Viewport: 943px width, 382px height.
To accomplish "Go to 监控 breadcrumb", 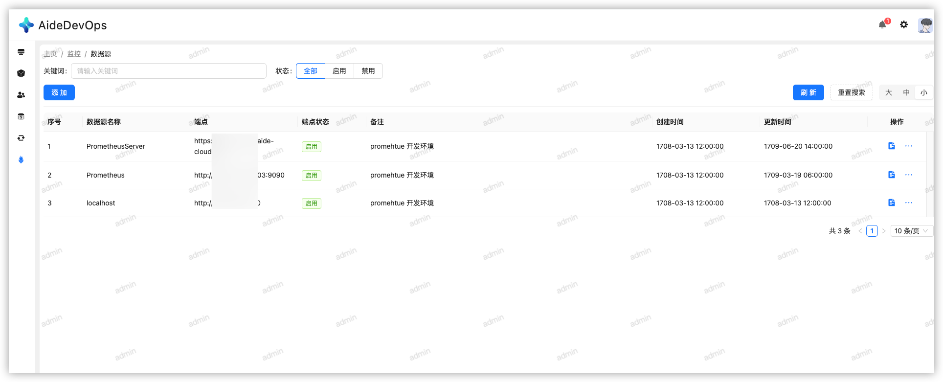I will 74,54.
